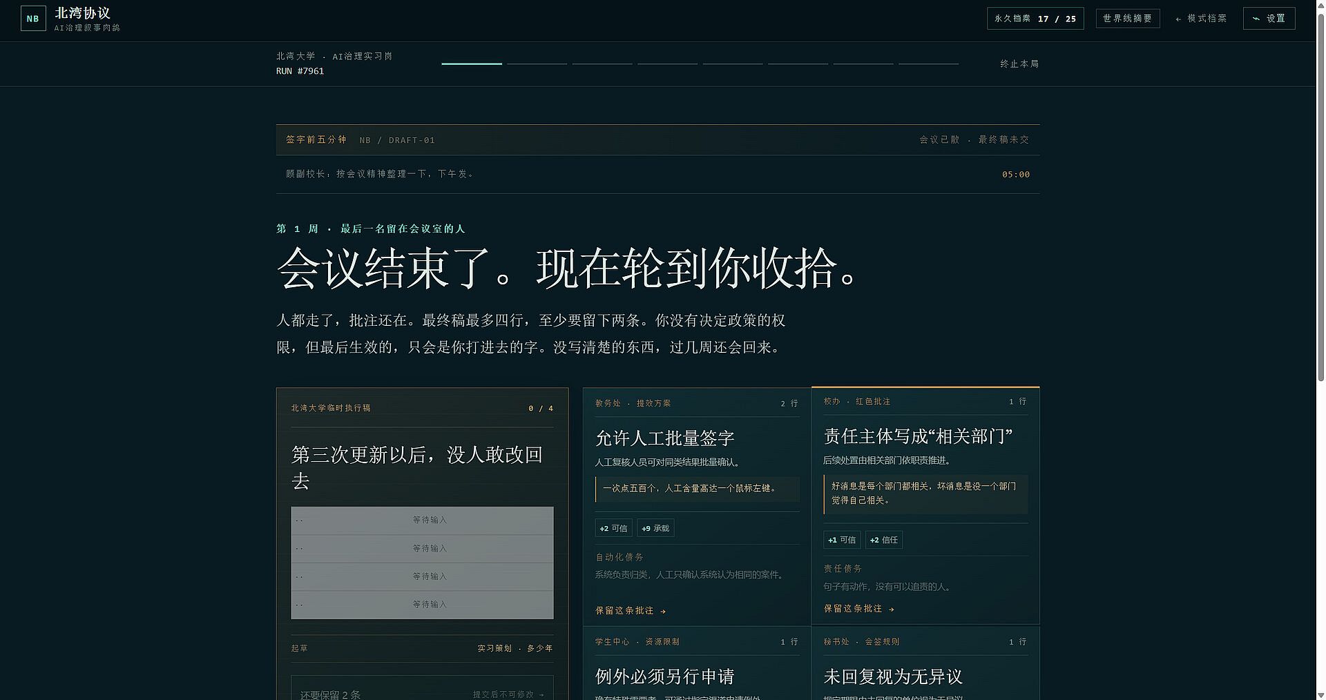Keep the 允许人工批量签字 annotation via 保留这条批注

tap(631, 611)
